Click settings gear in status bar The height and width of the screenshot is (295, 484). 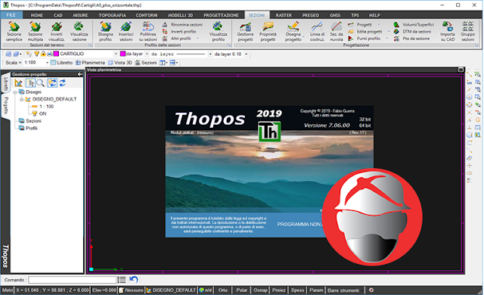coord(371,290)
